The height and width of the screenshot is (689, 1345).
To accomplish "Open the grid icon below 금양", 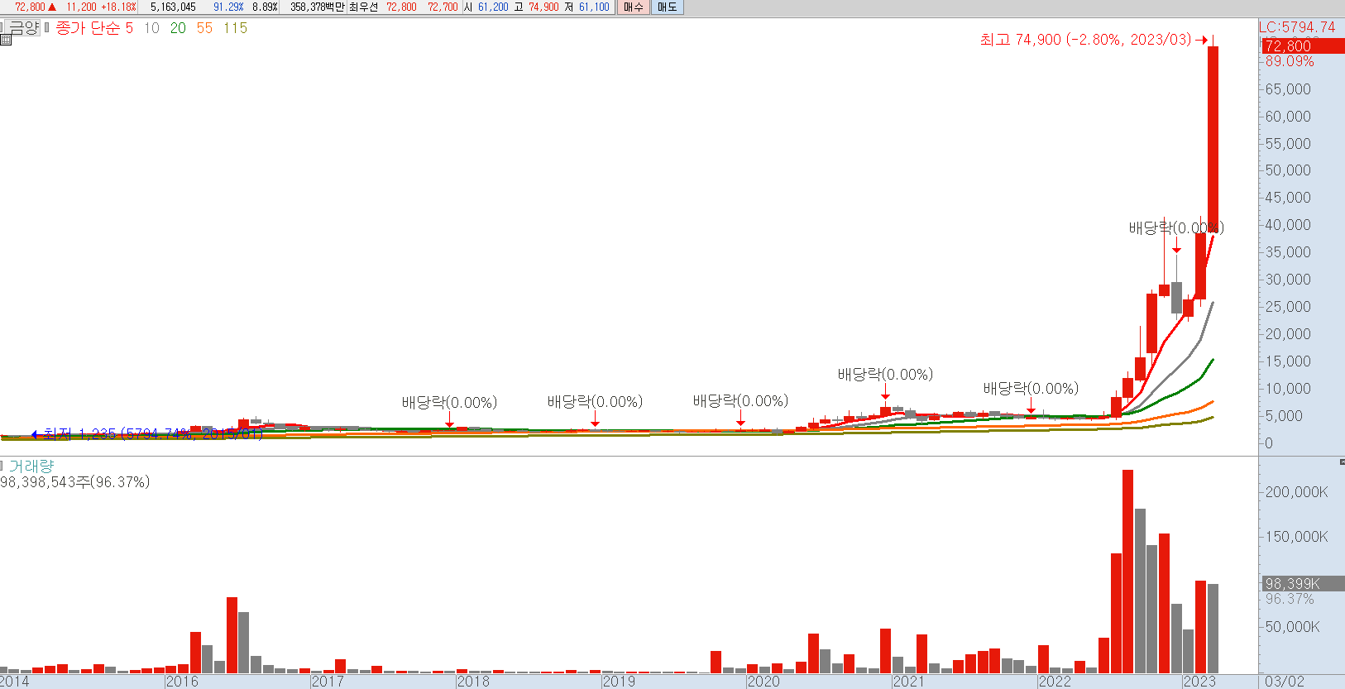I will (6, 39).
